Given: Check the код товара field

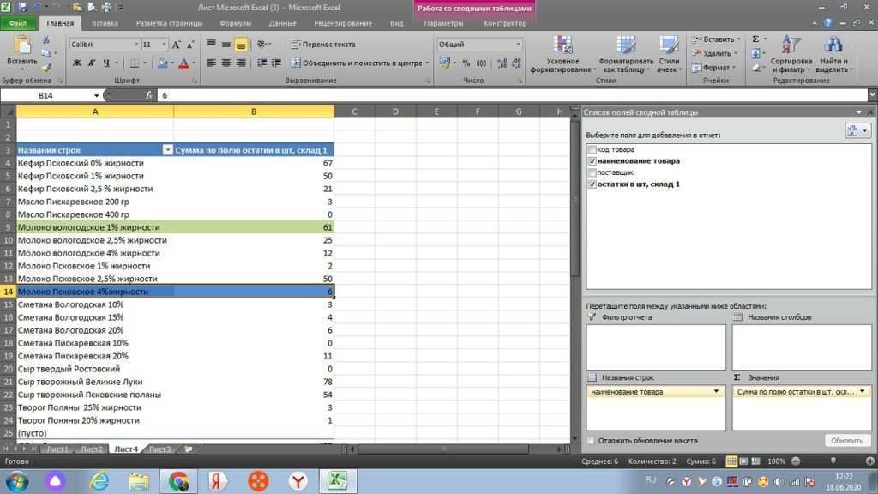Looking at the screenshot, I should coord(592,149).
